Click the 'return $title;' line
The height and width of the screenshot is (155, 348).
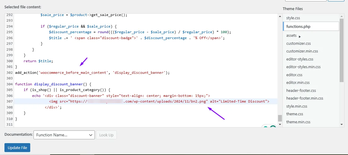(39, 61)
